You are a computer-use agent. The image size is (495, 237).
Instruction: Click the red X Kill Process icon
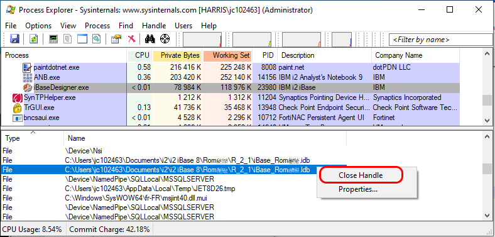[x=132, y=39]
